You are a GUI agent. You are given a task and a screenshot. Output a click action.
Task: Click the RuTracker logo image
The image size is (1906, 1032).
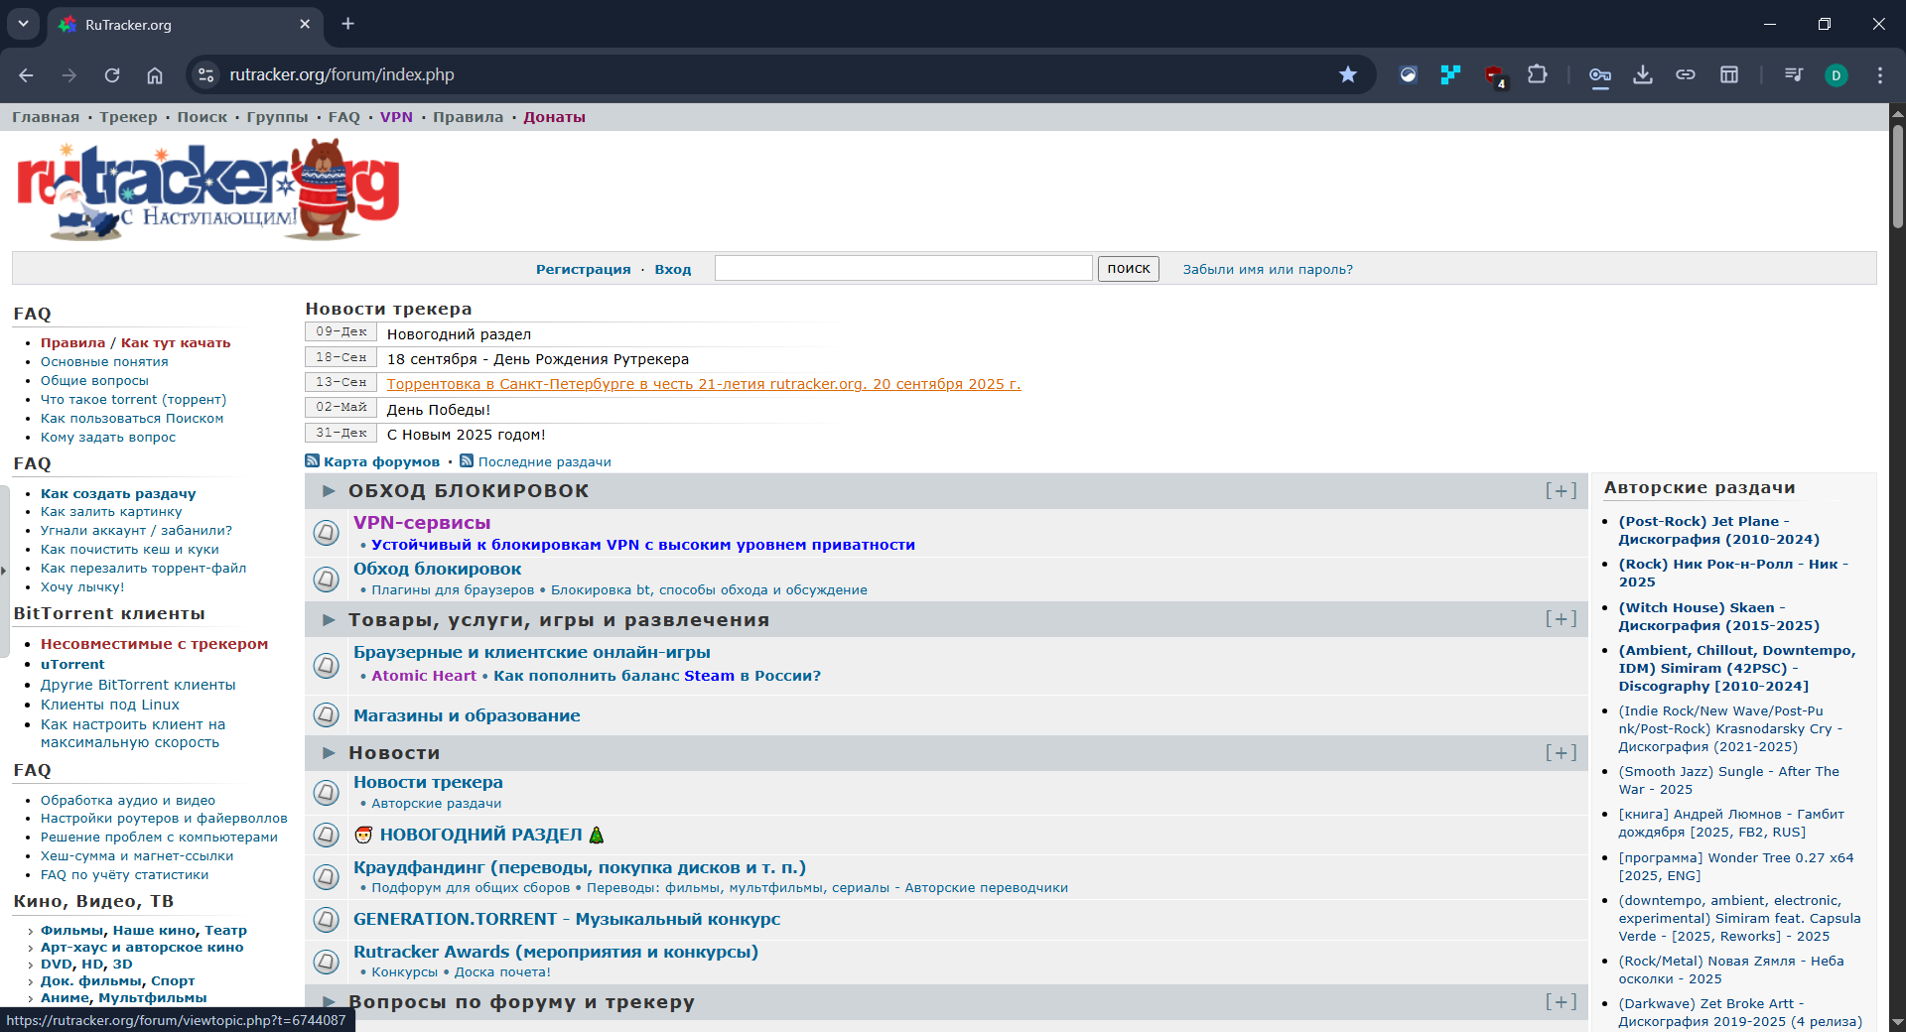point(208,191)
